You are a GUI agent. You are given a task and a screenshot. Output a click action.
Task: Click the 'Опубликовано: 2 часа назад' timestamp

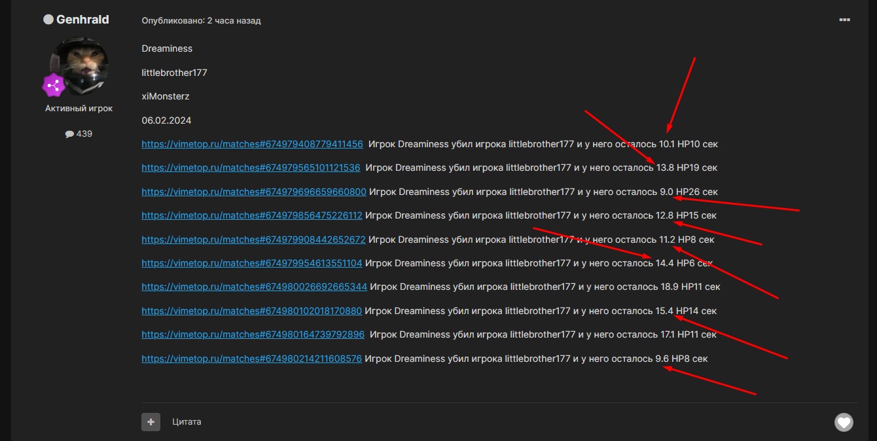click(201, 21)
